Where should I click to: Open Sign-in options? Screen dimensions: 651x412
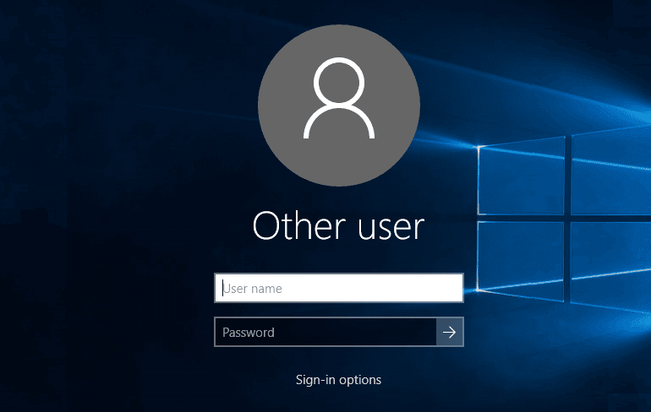338,380
